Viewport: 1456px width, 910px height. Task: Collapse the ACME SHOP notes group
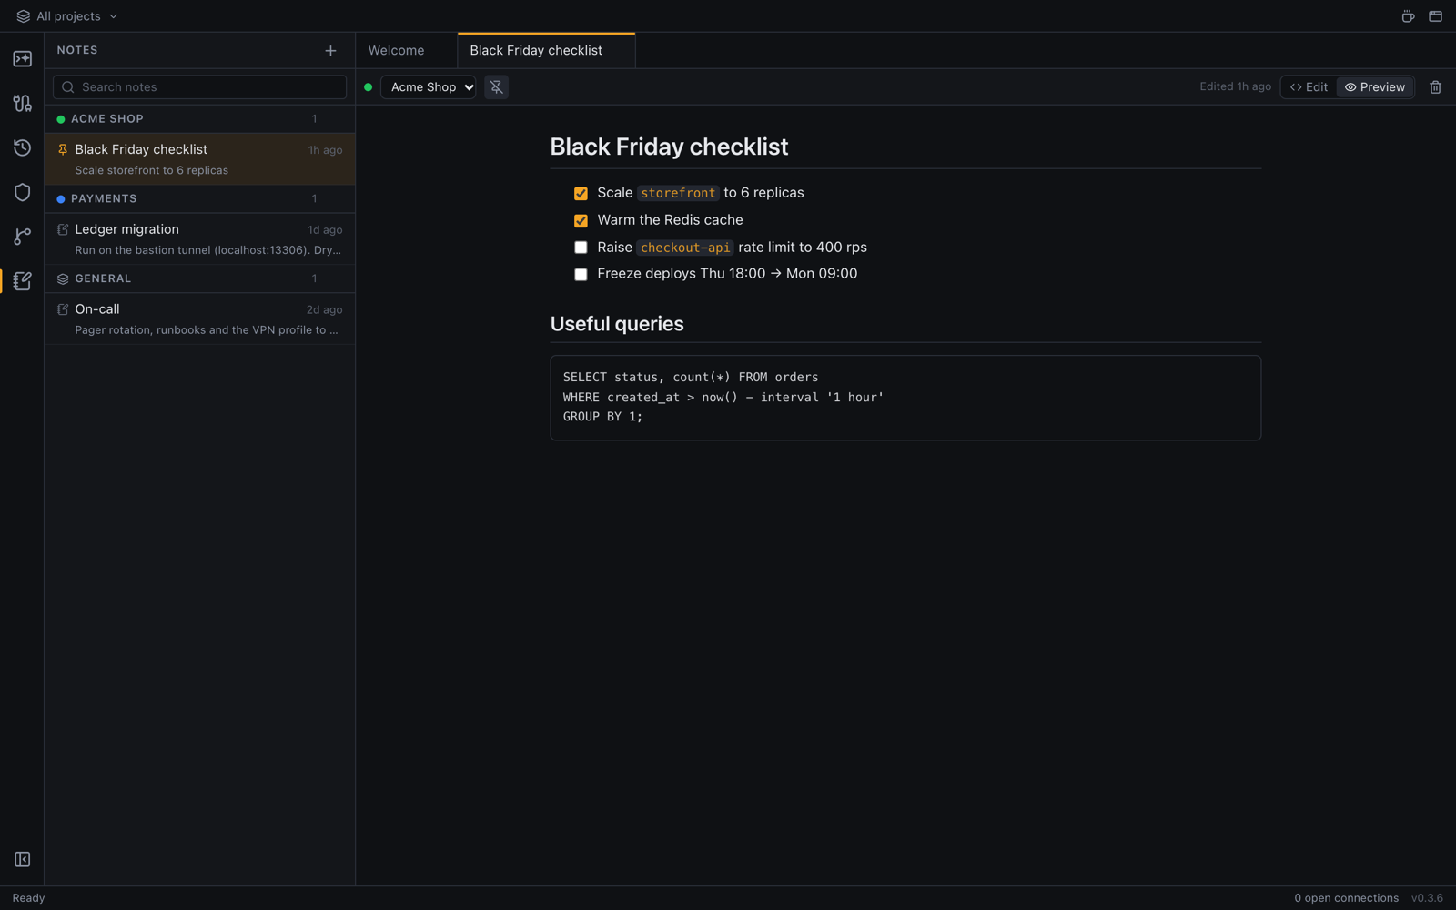[200, 119]
